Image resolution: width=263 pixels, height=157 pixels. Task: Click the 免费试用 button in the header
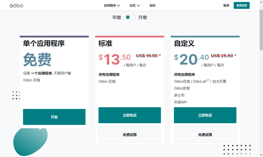tap(241, 5)
